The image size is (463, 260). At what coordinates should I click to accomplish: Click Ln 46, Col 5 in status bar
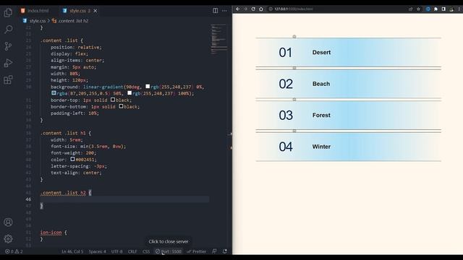click(x=72, y=251)
